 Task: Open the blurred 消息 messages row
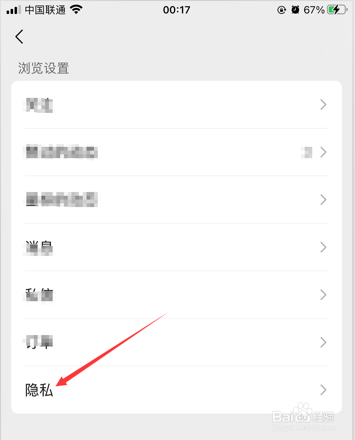(x=176, y=247)
